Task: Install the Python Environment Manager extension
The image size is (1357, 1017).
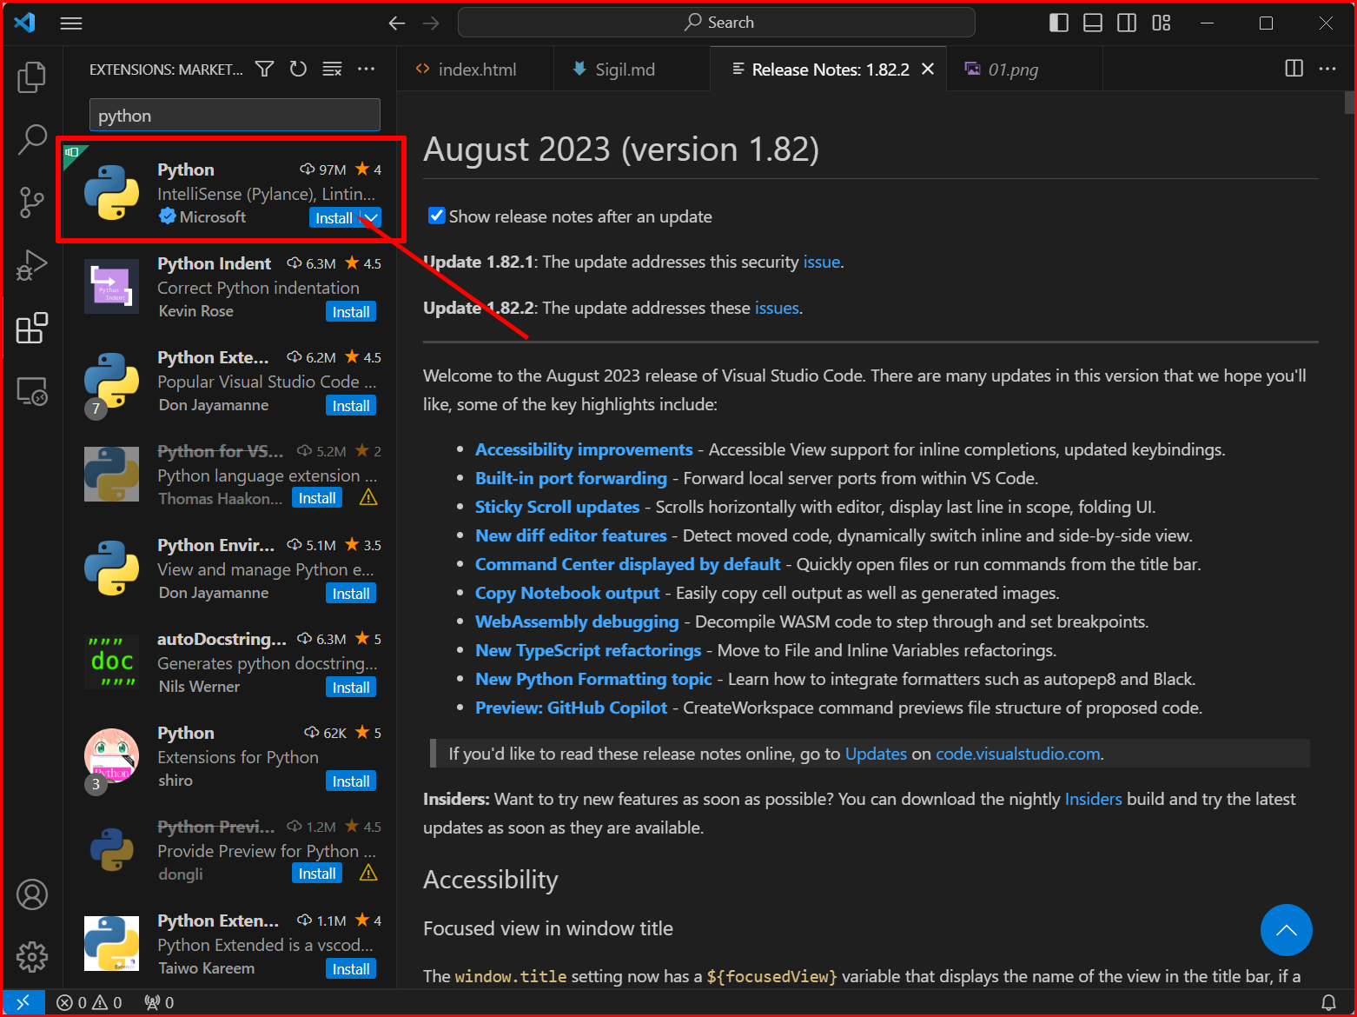Action: [x=351, y=594]
